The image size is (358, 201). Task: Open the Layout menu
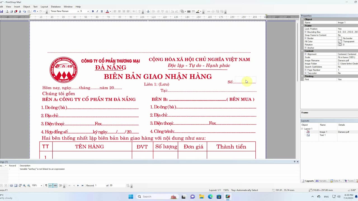[x=44, y=7]
